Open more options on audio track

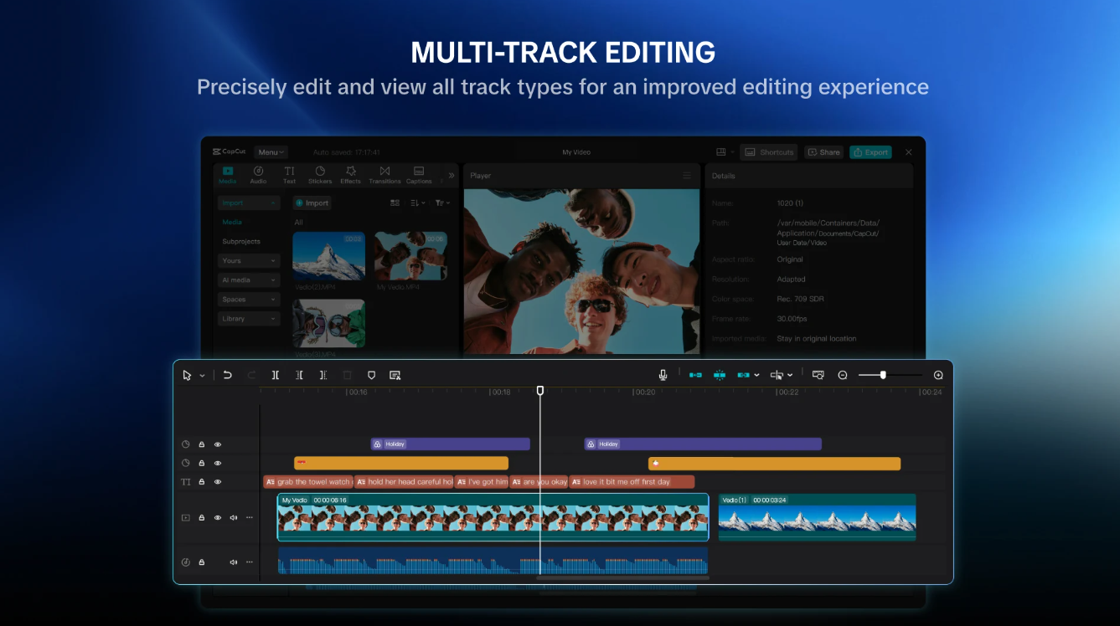pos(249,562)
